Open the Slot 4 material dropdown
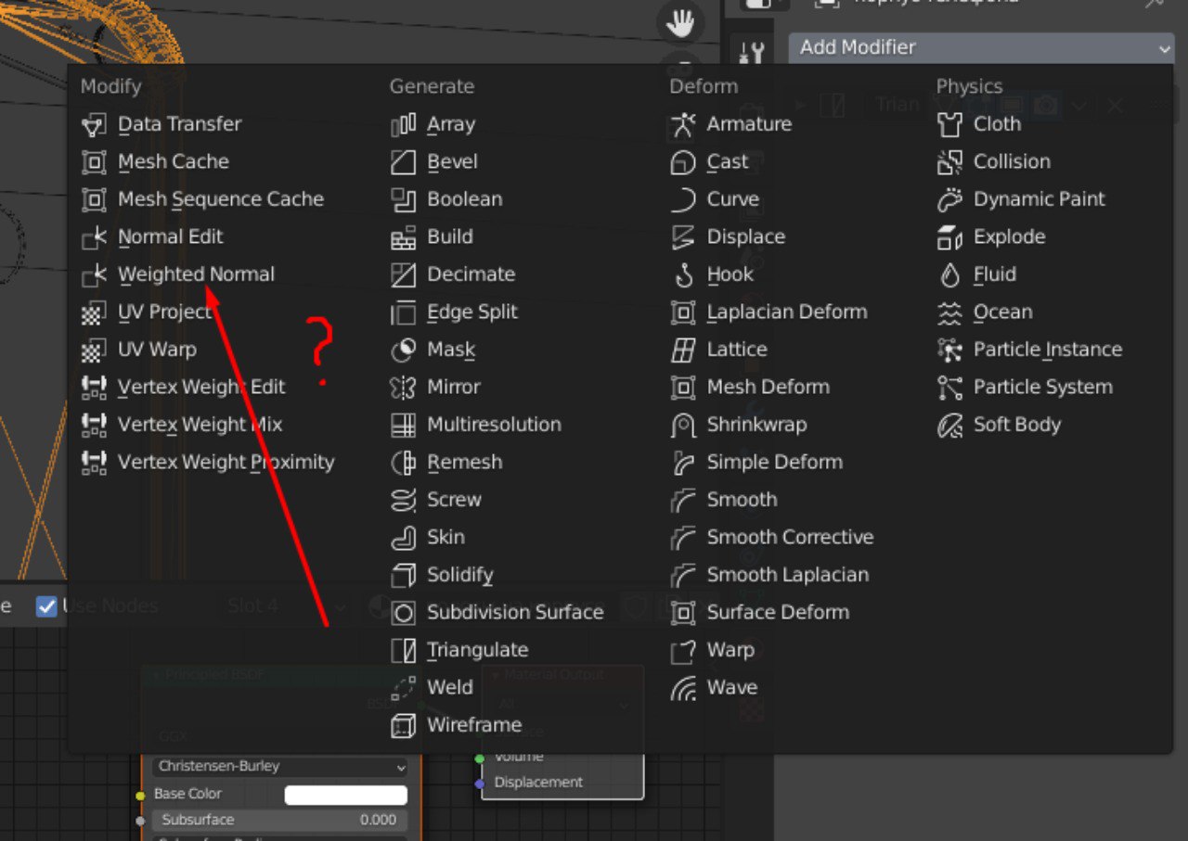The width and height of the screenshot is (1188, 841). [286, 606]
